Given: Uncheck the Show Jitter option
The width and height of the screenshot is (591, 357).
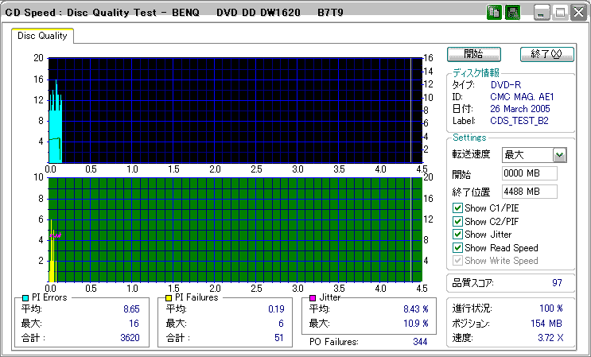Looking at the screenshot, I should click(457, 235).
